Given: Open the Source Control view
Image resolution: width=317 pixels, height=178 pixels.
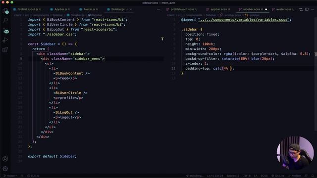Looking at the screenshot, I should 5,31.
